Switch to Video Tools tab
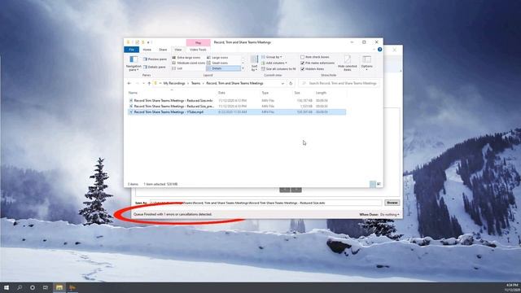The height and width of the screenshot is (293, 521). (198, 50)
